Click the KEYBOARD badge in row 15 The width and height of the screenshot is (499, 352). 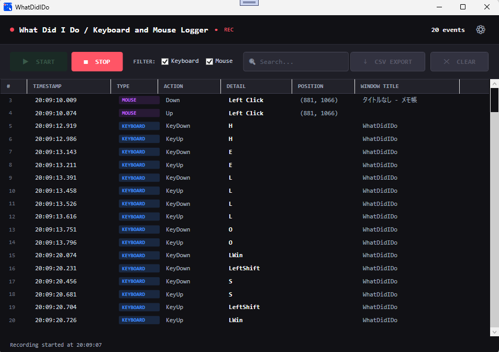(x=139, y=255)
